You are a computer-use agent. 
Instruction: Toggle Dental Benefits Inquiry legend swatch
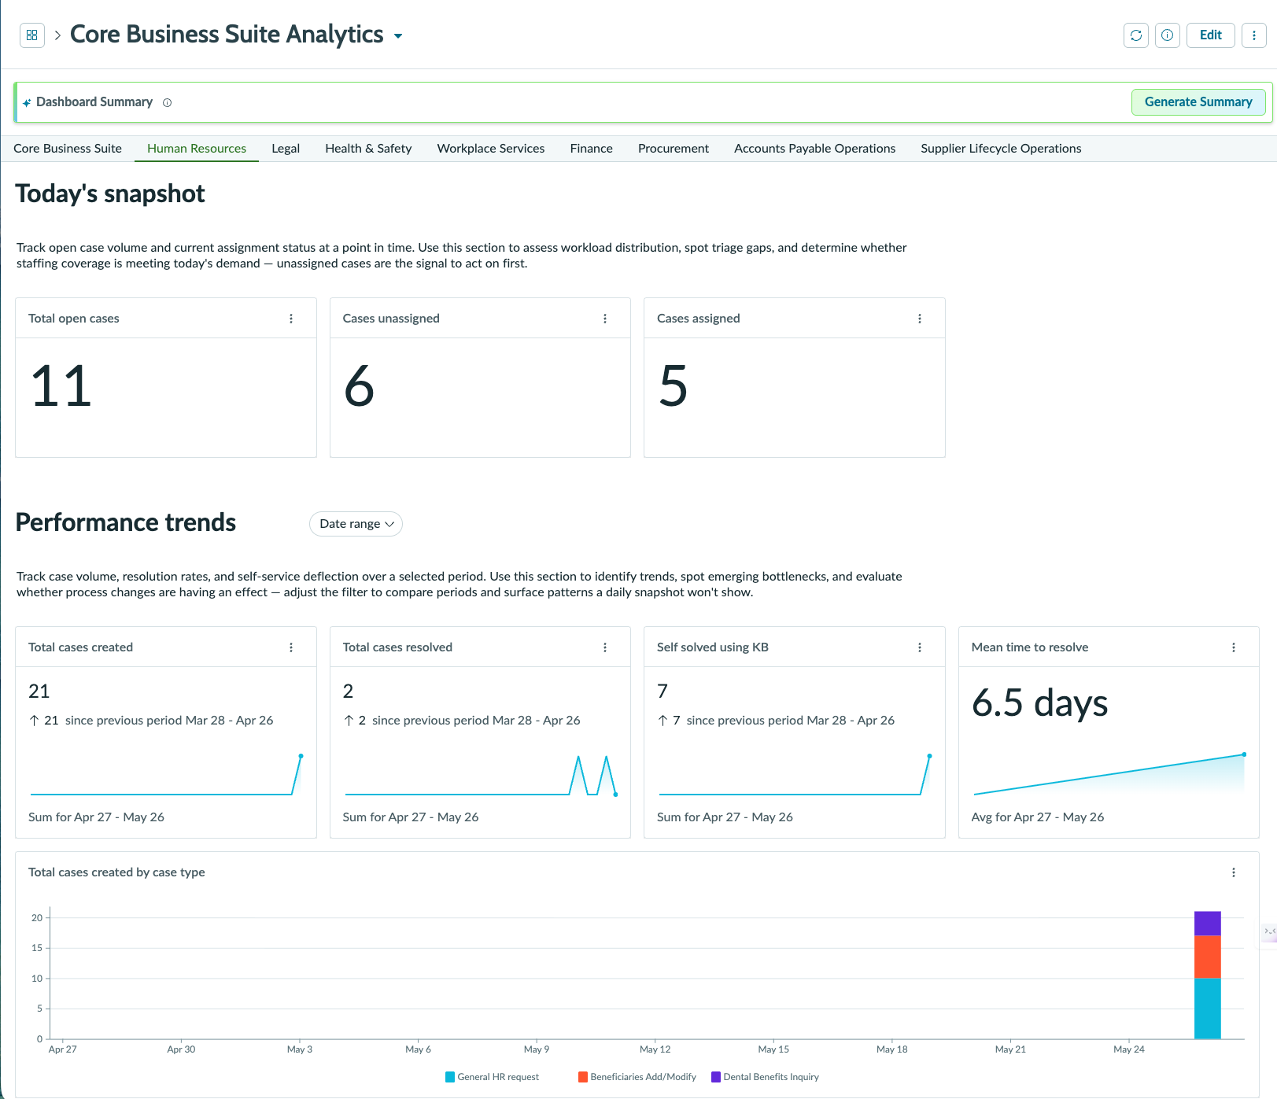pyautogui.click(x=716, y=1077)
